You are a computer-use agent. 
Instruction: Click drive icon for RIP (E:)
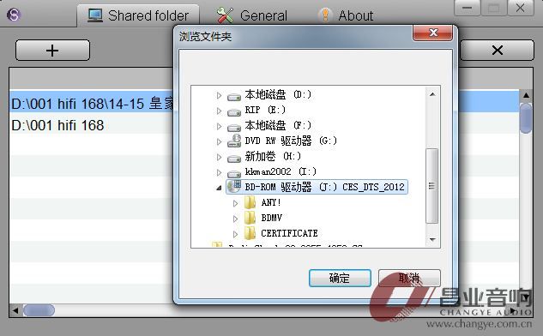point(234,112)
